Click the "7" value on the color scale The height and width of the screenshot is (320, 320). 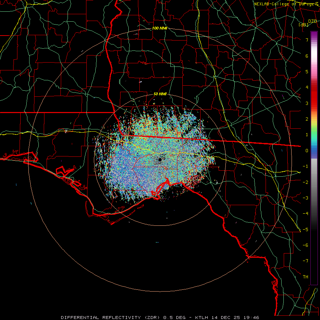pyautogui.click(x=307, y=40)
